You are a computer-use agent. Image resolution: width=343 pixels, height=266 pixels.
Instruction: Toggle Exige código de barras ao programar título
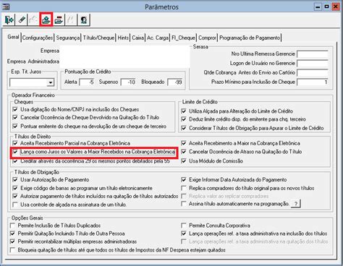pyautogui.click(x=15, y=188)
